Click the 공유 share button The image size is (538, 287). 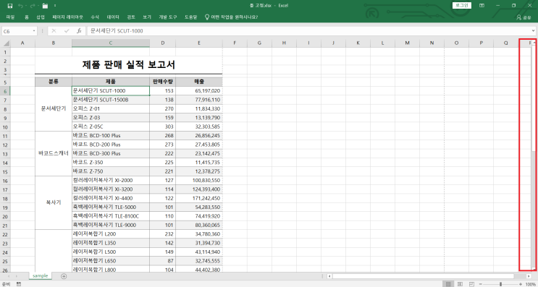pyautogui.click(x=524, y=17)
